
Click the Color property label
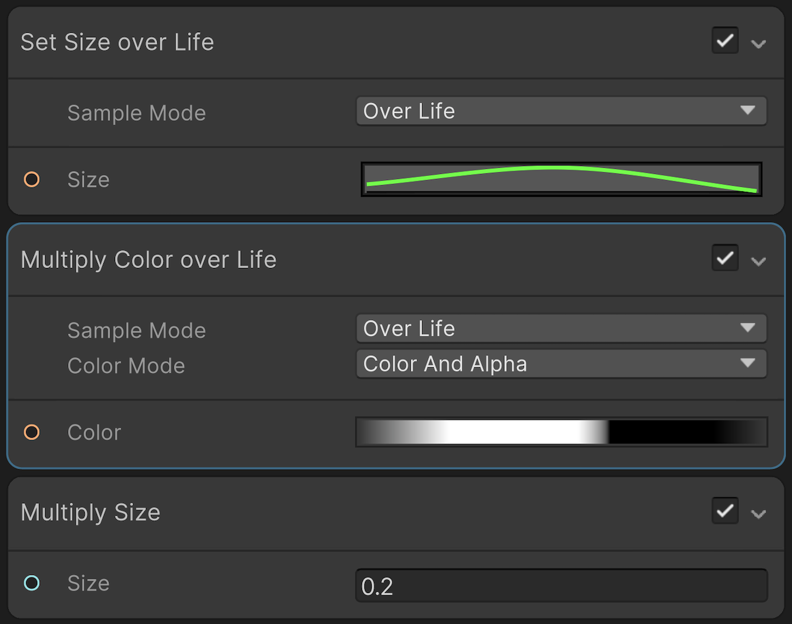[x=94, y=432]
